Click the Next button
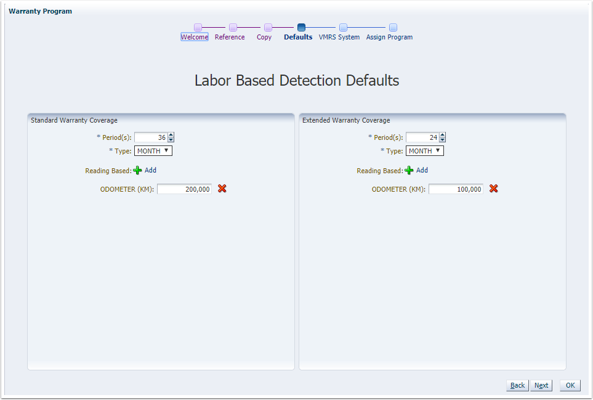 tap(541, 385)
